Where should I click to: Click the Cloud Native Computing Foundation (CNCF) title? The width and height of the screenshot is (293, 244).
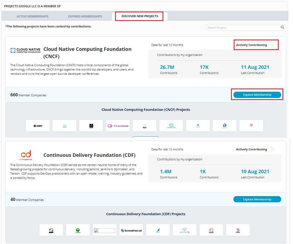87,53
